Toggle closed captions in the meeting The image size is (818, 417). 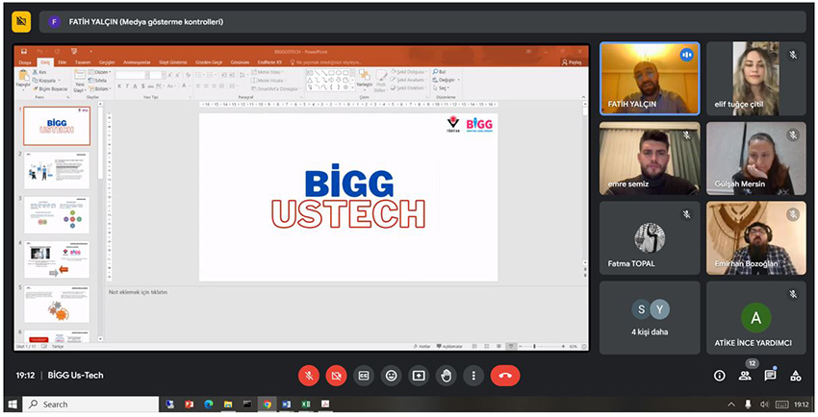[363, 376]
